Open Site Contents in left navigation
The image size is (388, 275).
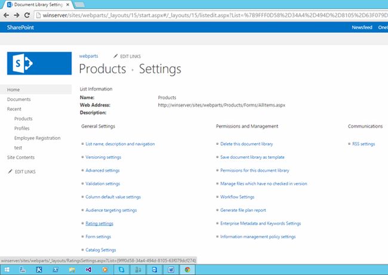21,157
